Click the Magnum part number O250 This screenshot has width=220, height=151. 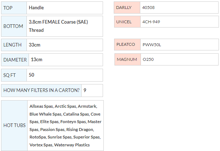point(148,59)
